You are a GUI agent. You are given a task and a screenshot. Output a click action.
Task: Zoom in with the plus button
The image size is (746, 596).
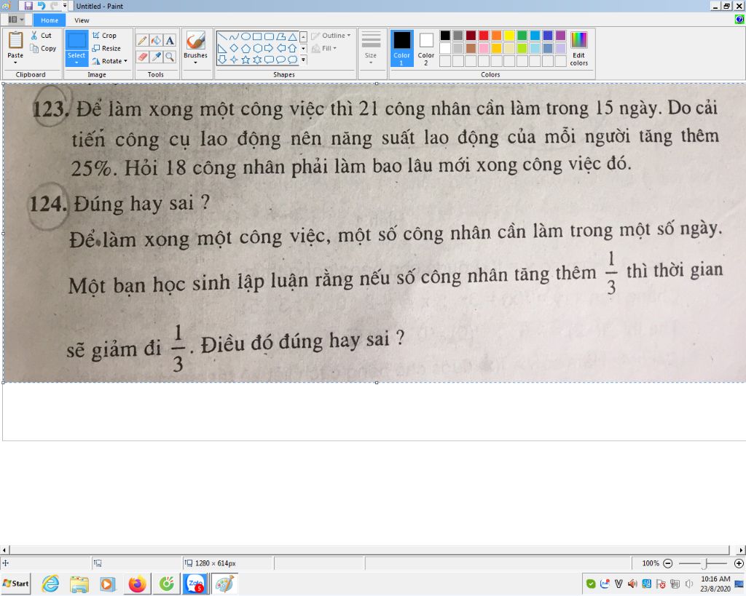point(739,563)
